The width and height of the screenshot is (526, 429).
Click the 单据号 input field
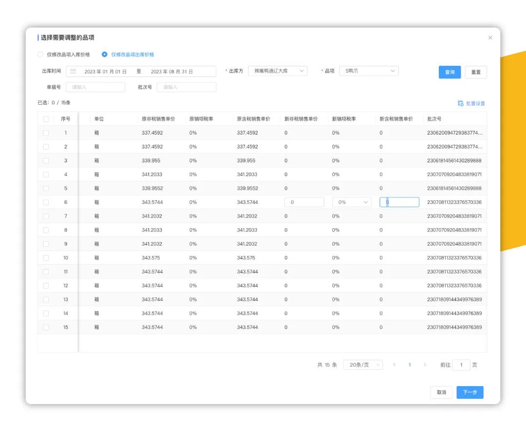(x=95, y=87)
